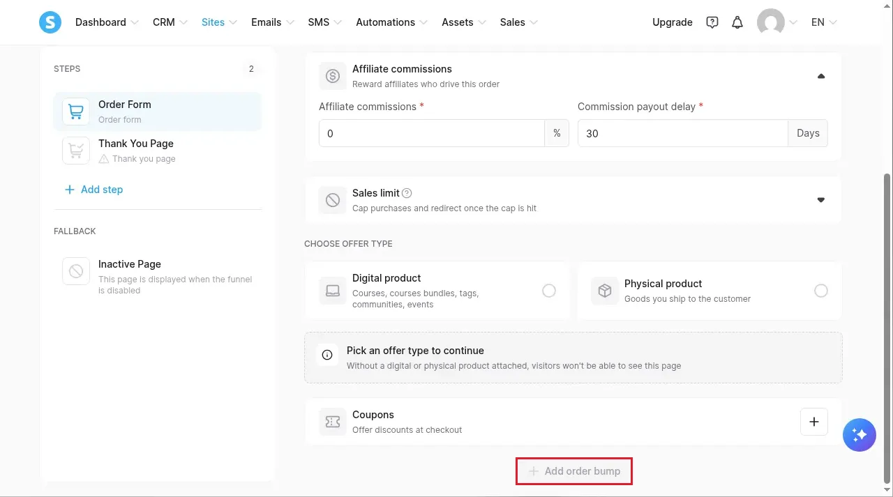This screenshot has height=497, width=893.
Task: Open the Assets dropdown menu
Action: [464, 22]
